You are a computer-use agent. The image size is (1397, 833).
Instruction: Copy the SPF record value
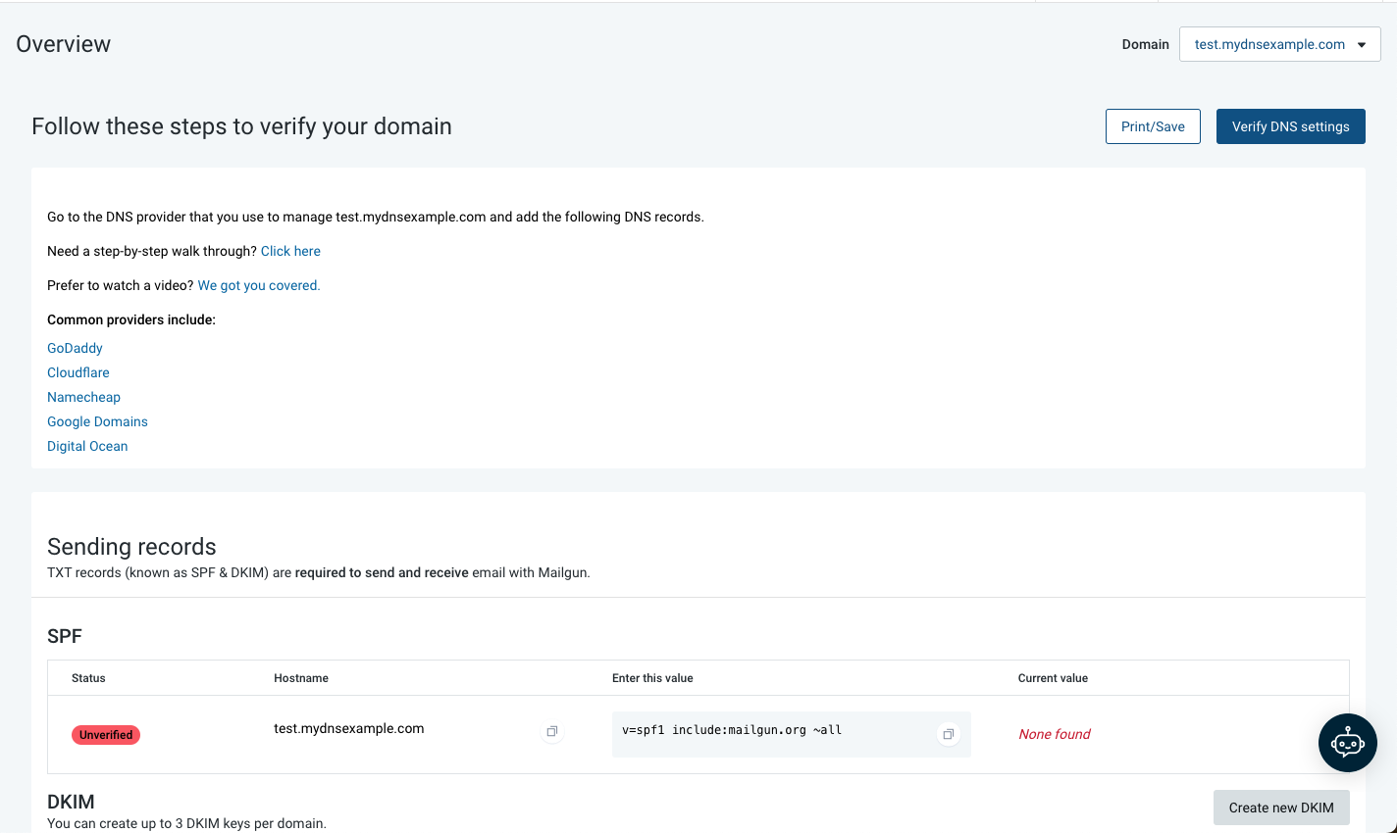(x=948, y=733)
